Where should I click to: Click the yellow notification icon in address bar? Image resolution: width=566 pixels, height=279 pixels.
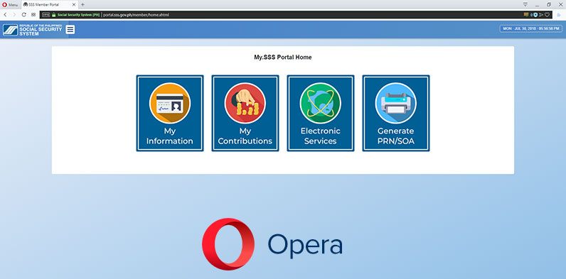click(526, 15)
